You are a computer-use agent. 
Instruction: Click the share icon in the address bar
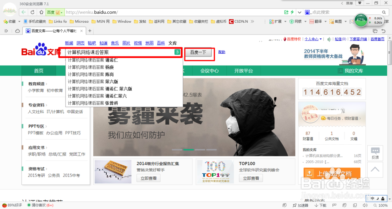286,12
